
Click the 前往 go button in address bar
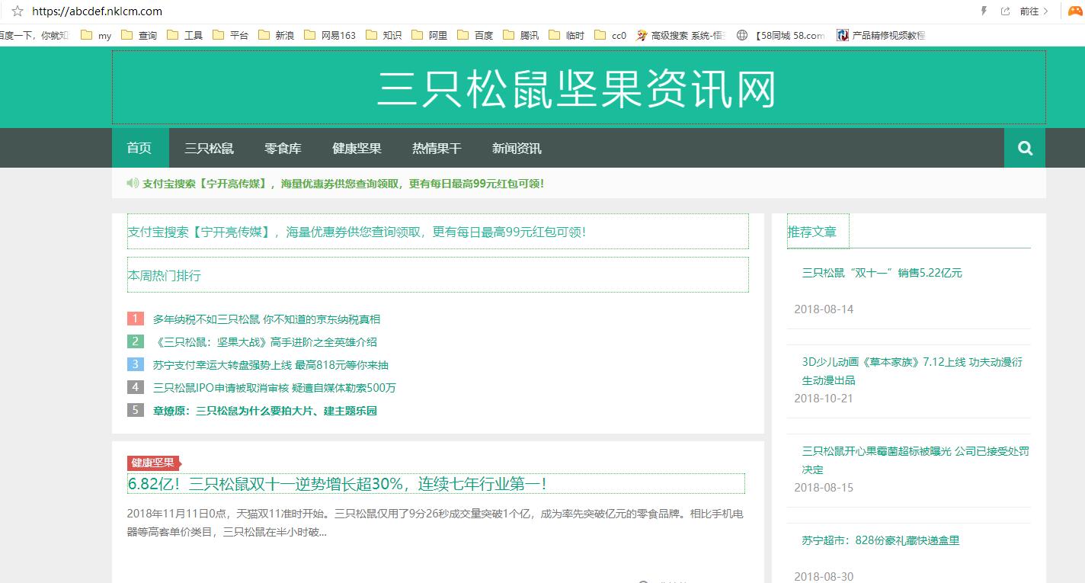tap(1035, 11)
